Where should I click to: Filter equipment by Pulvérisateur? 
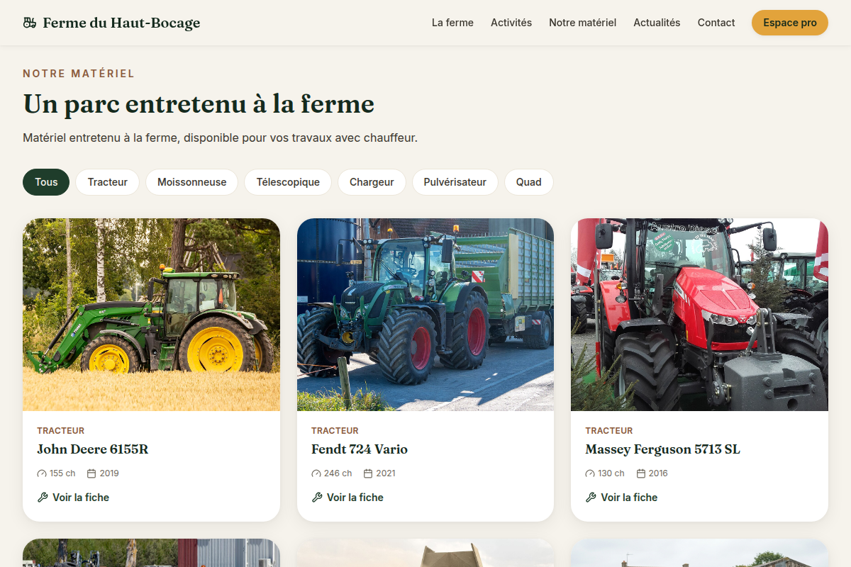(455, 182)
